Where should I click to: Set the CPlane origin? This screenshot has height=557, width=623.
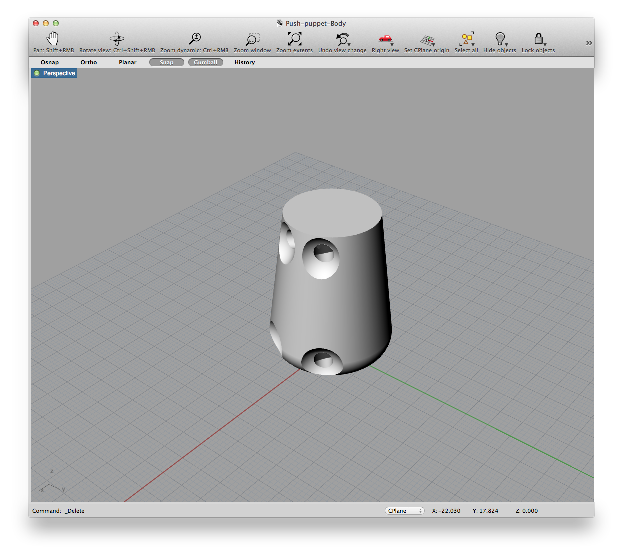427,39
